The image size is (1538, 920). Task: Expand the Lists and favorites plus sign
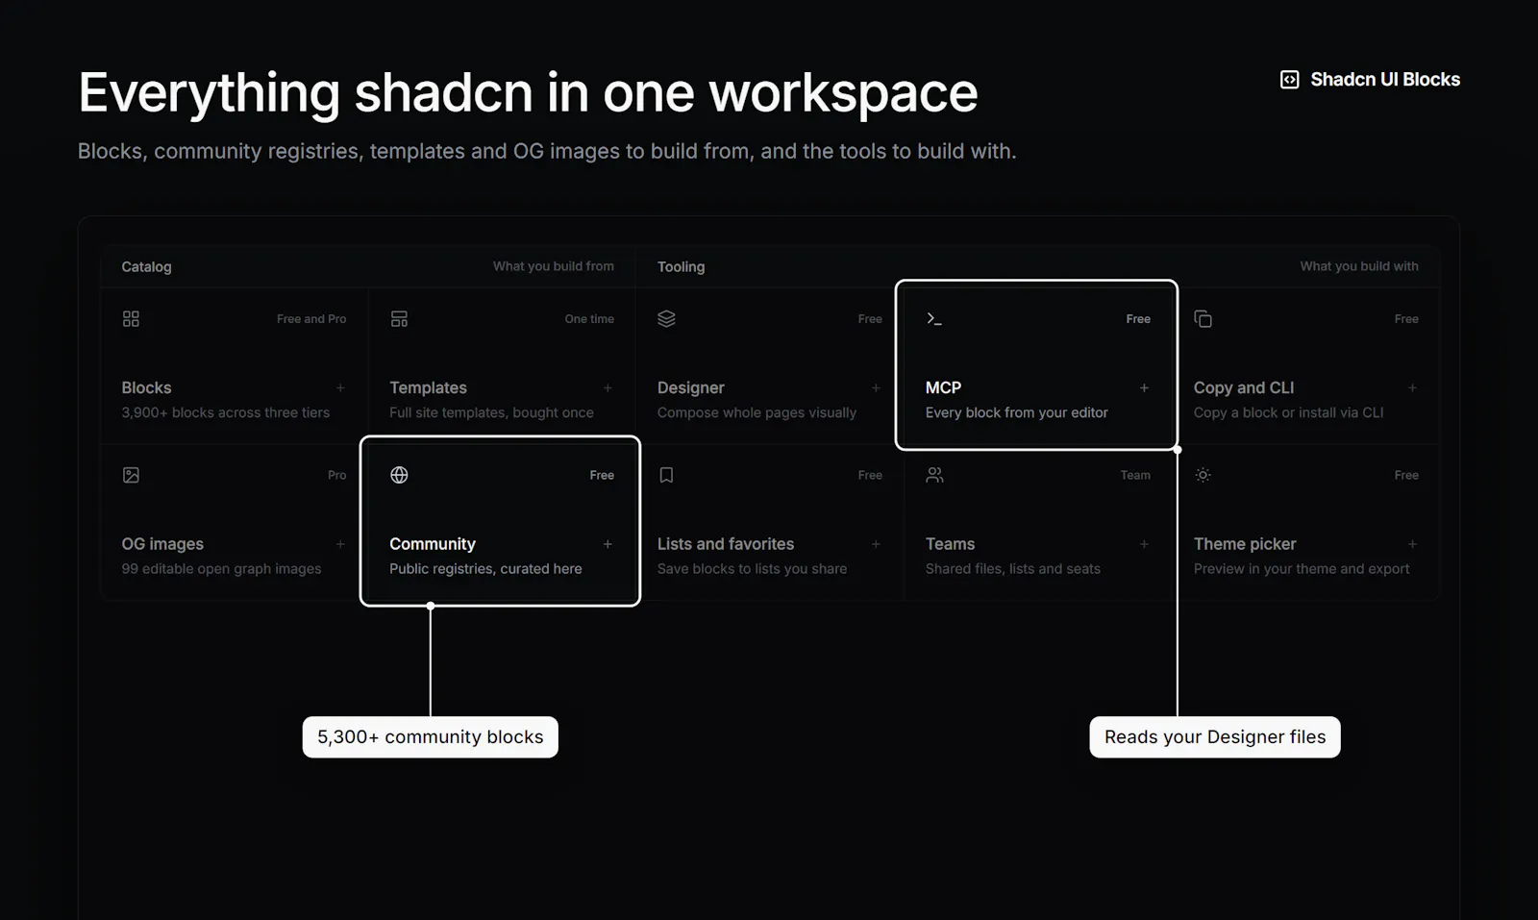tap(876, 544)
